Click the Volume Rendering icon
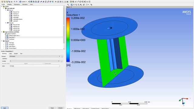This screenshot has height=109, width=194. click(38, 2)
